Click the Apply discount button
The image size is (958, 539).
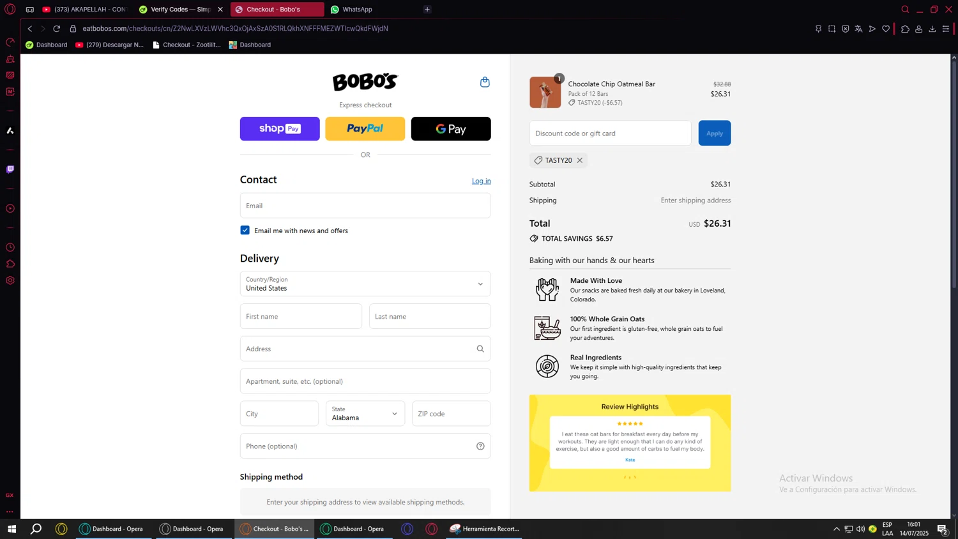point(715,133)
